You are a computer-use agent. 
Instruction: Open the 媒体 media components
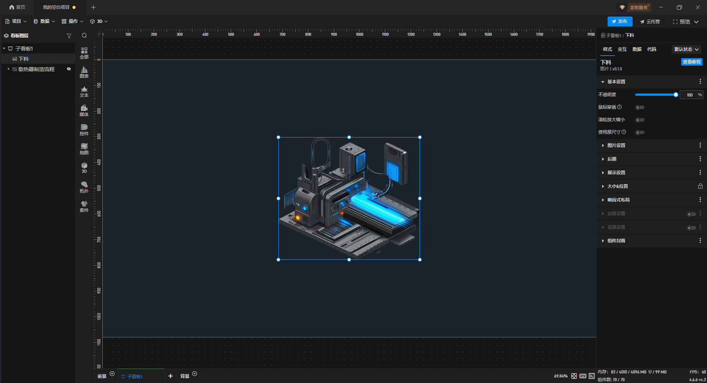(84, 110)
